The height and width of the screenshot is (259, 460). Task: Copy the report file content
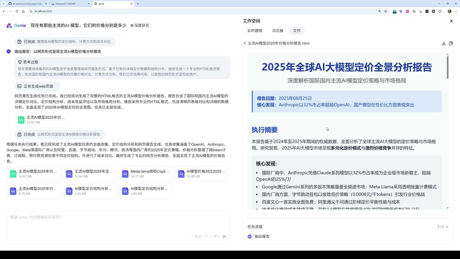click(x=451, y=43)
